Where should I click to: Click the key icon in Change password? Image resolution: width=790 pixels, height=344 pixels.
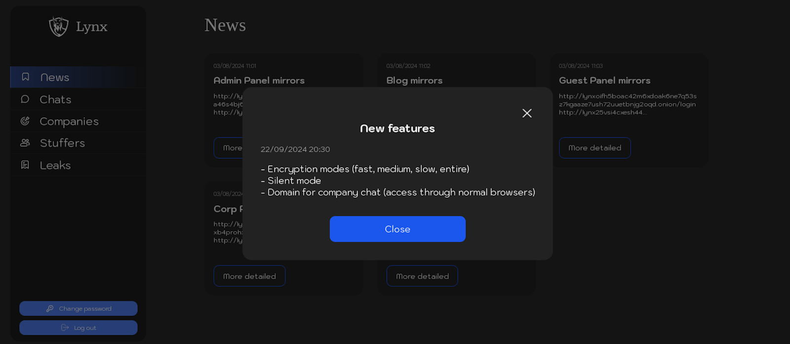[x=50, y=309]
